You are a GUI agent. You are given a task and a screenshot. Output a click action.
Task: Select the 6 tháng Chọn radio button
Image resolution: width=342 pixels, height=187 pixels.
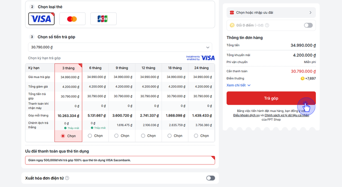pos(90,136)
